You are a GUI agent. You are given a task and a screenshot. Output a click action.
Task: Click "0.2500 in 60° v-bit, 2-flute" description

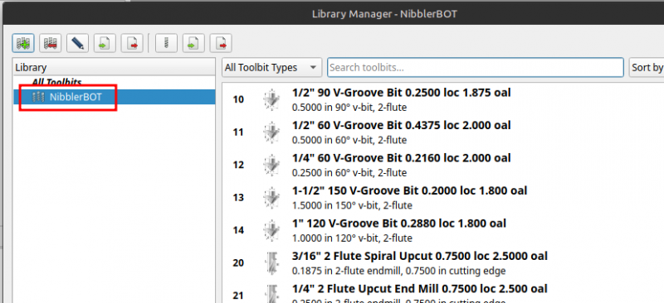(349, 172)
